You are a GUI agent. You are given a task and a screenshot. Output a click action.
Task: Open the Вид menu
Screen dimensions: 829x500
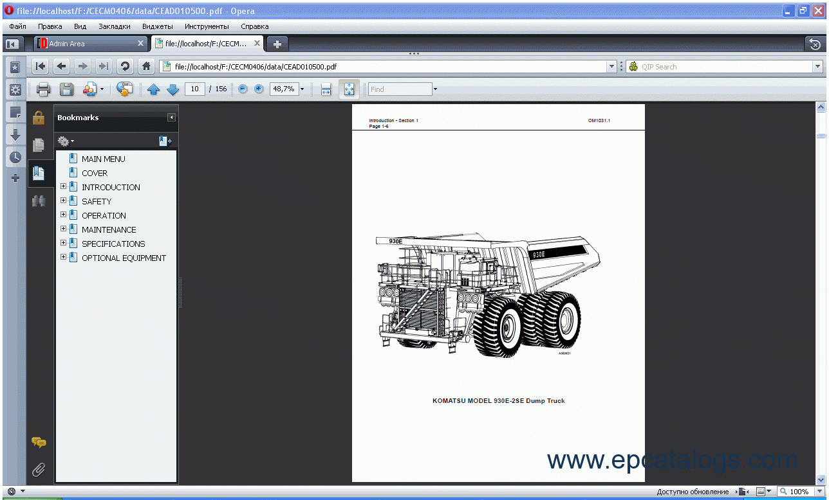(x=80, y=26)
